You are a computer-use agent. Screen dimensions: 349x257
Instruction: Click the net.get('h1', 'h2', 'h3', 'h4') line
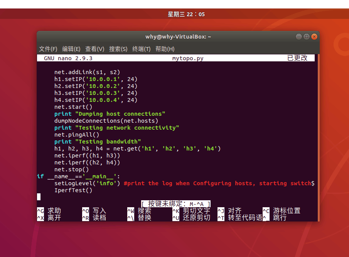[x=138, y=149]
